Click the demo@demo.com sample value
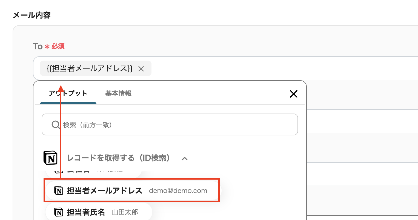The image size is (418, 220). click(x=178, y=191)
